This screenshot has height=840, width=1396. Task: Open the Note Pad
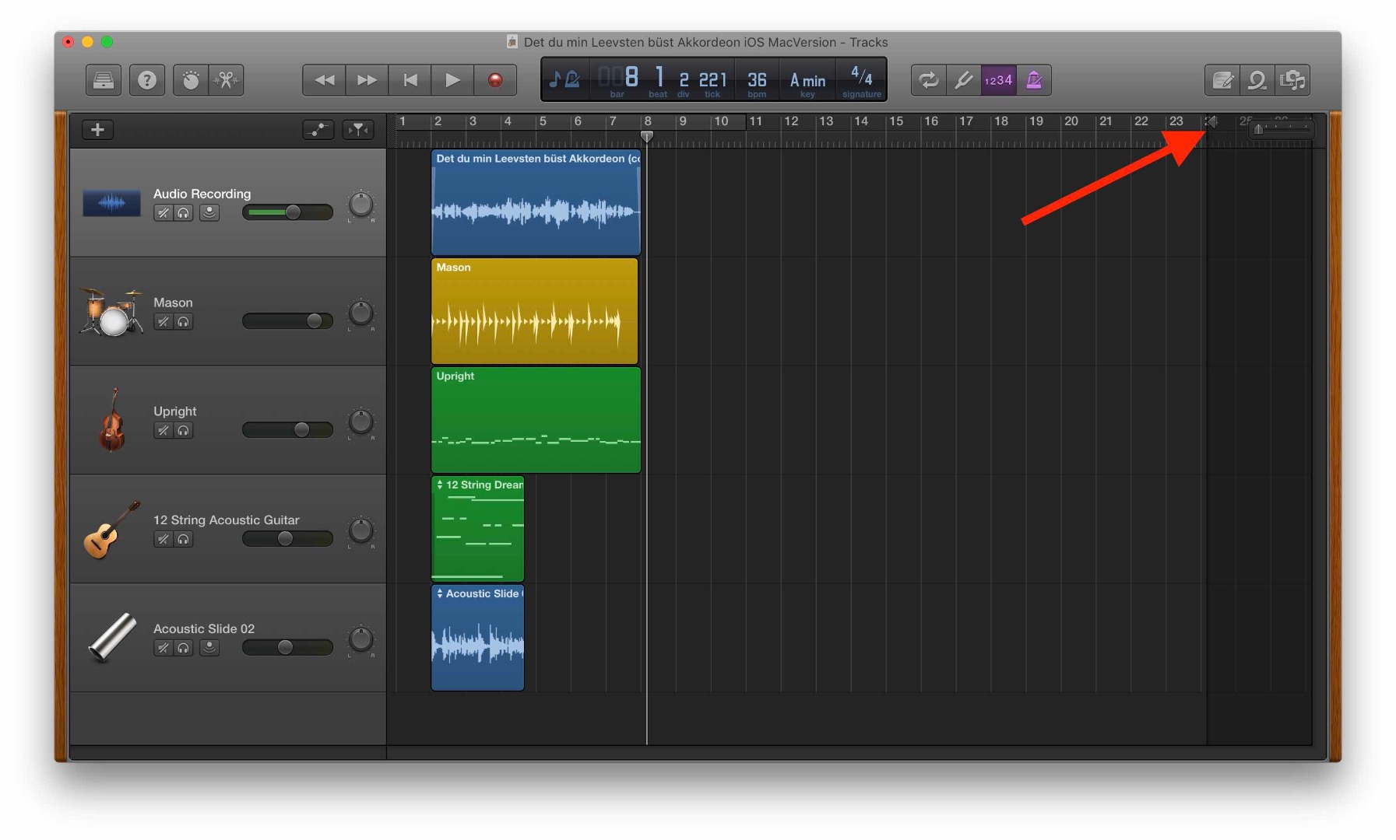pos(1221,79)
